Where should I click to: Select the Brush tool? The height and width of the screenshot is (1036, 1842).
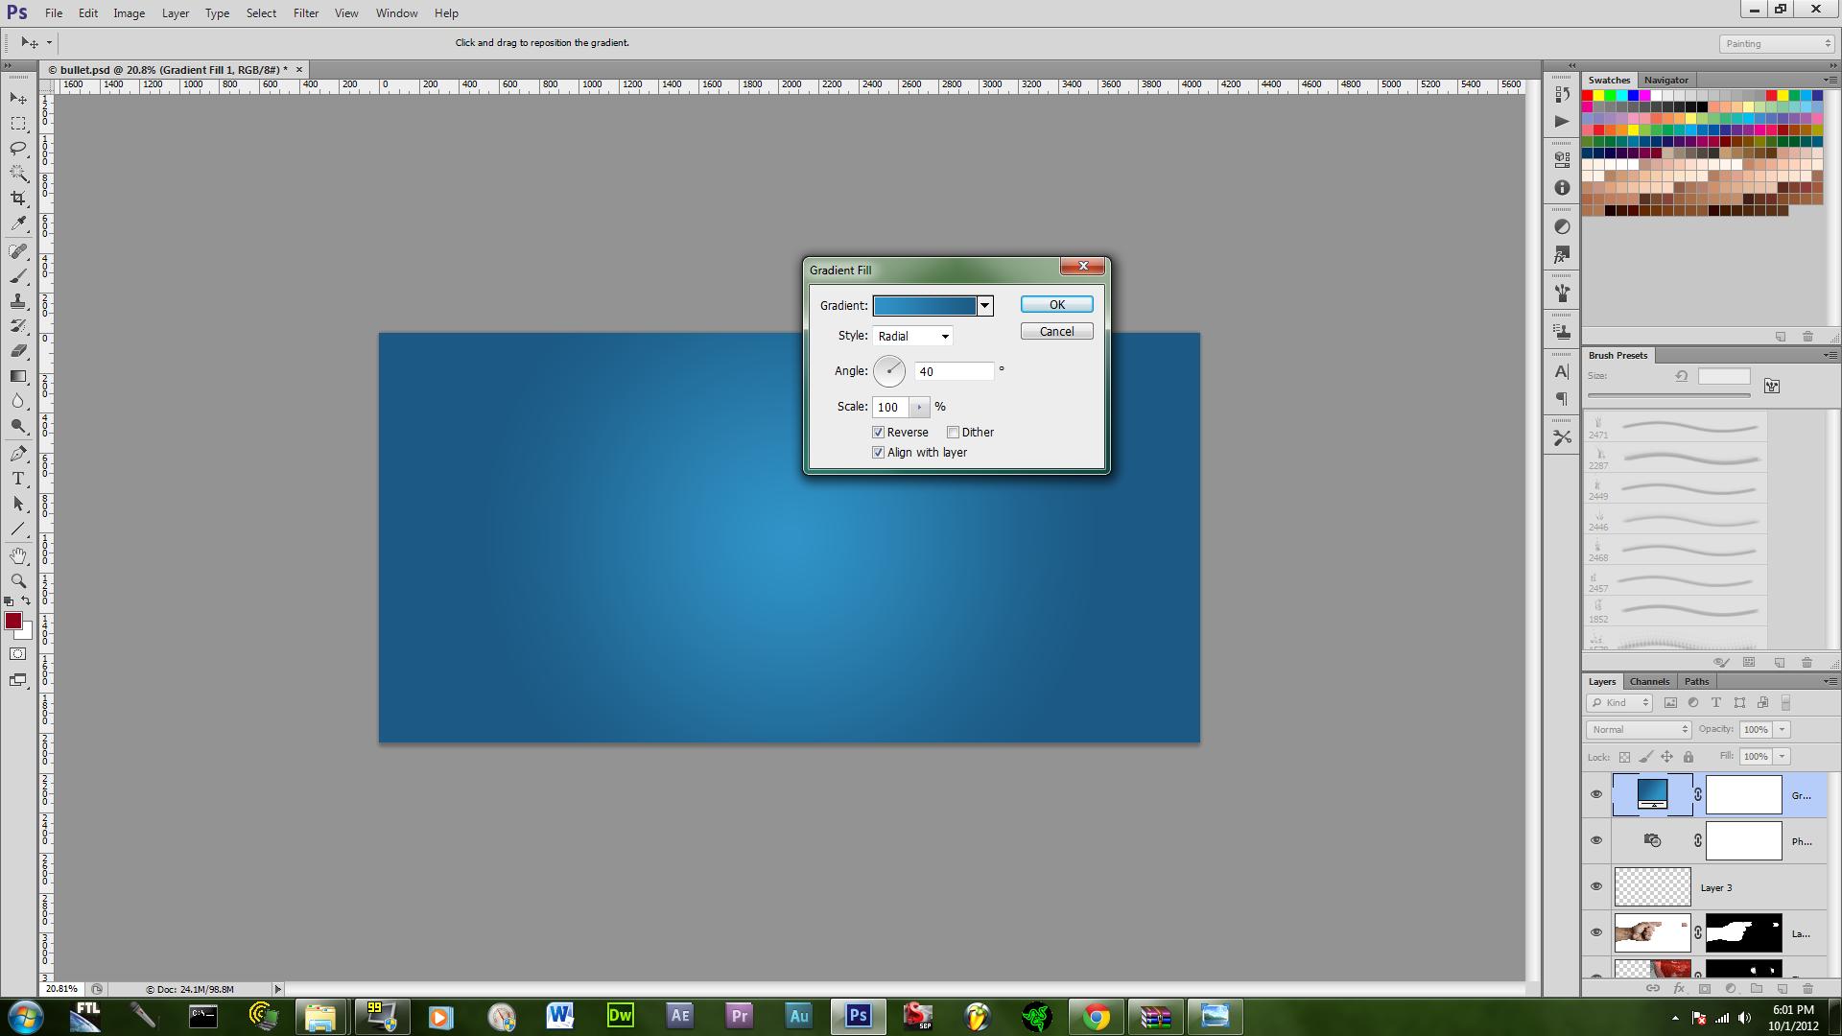coord(17,275)
